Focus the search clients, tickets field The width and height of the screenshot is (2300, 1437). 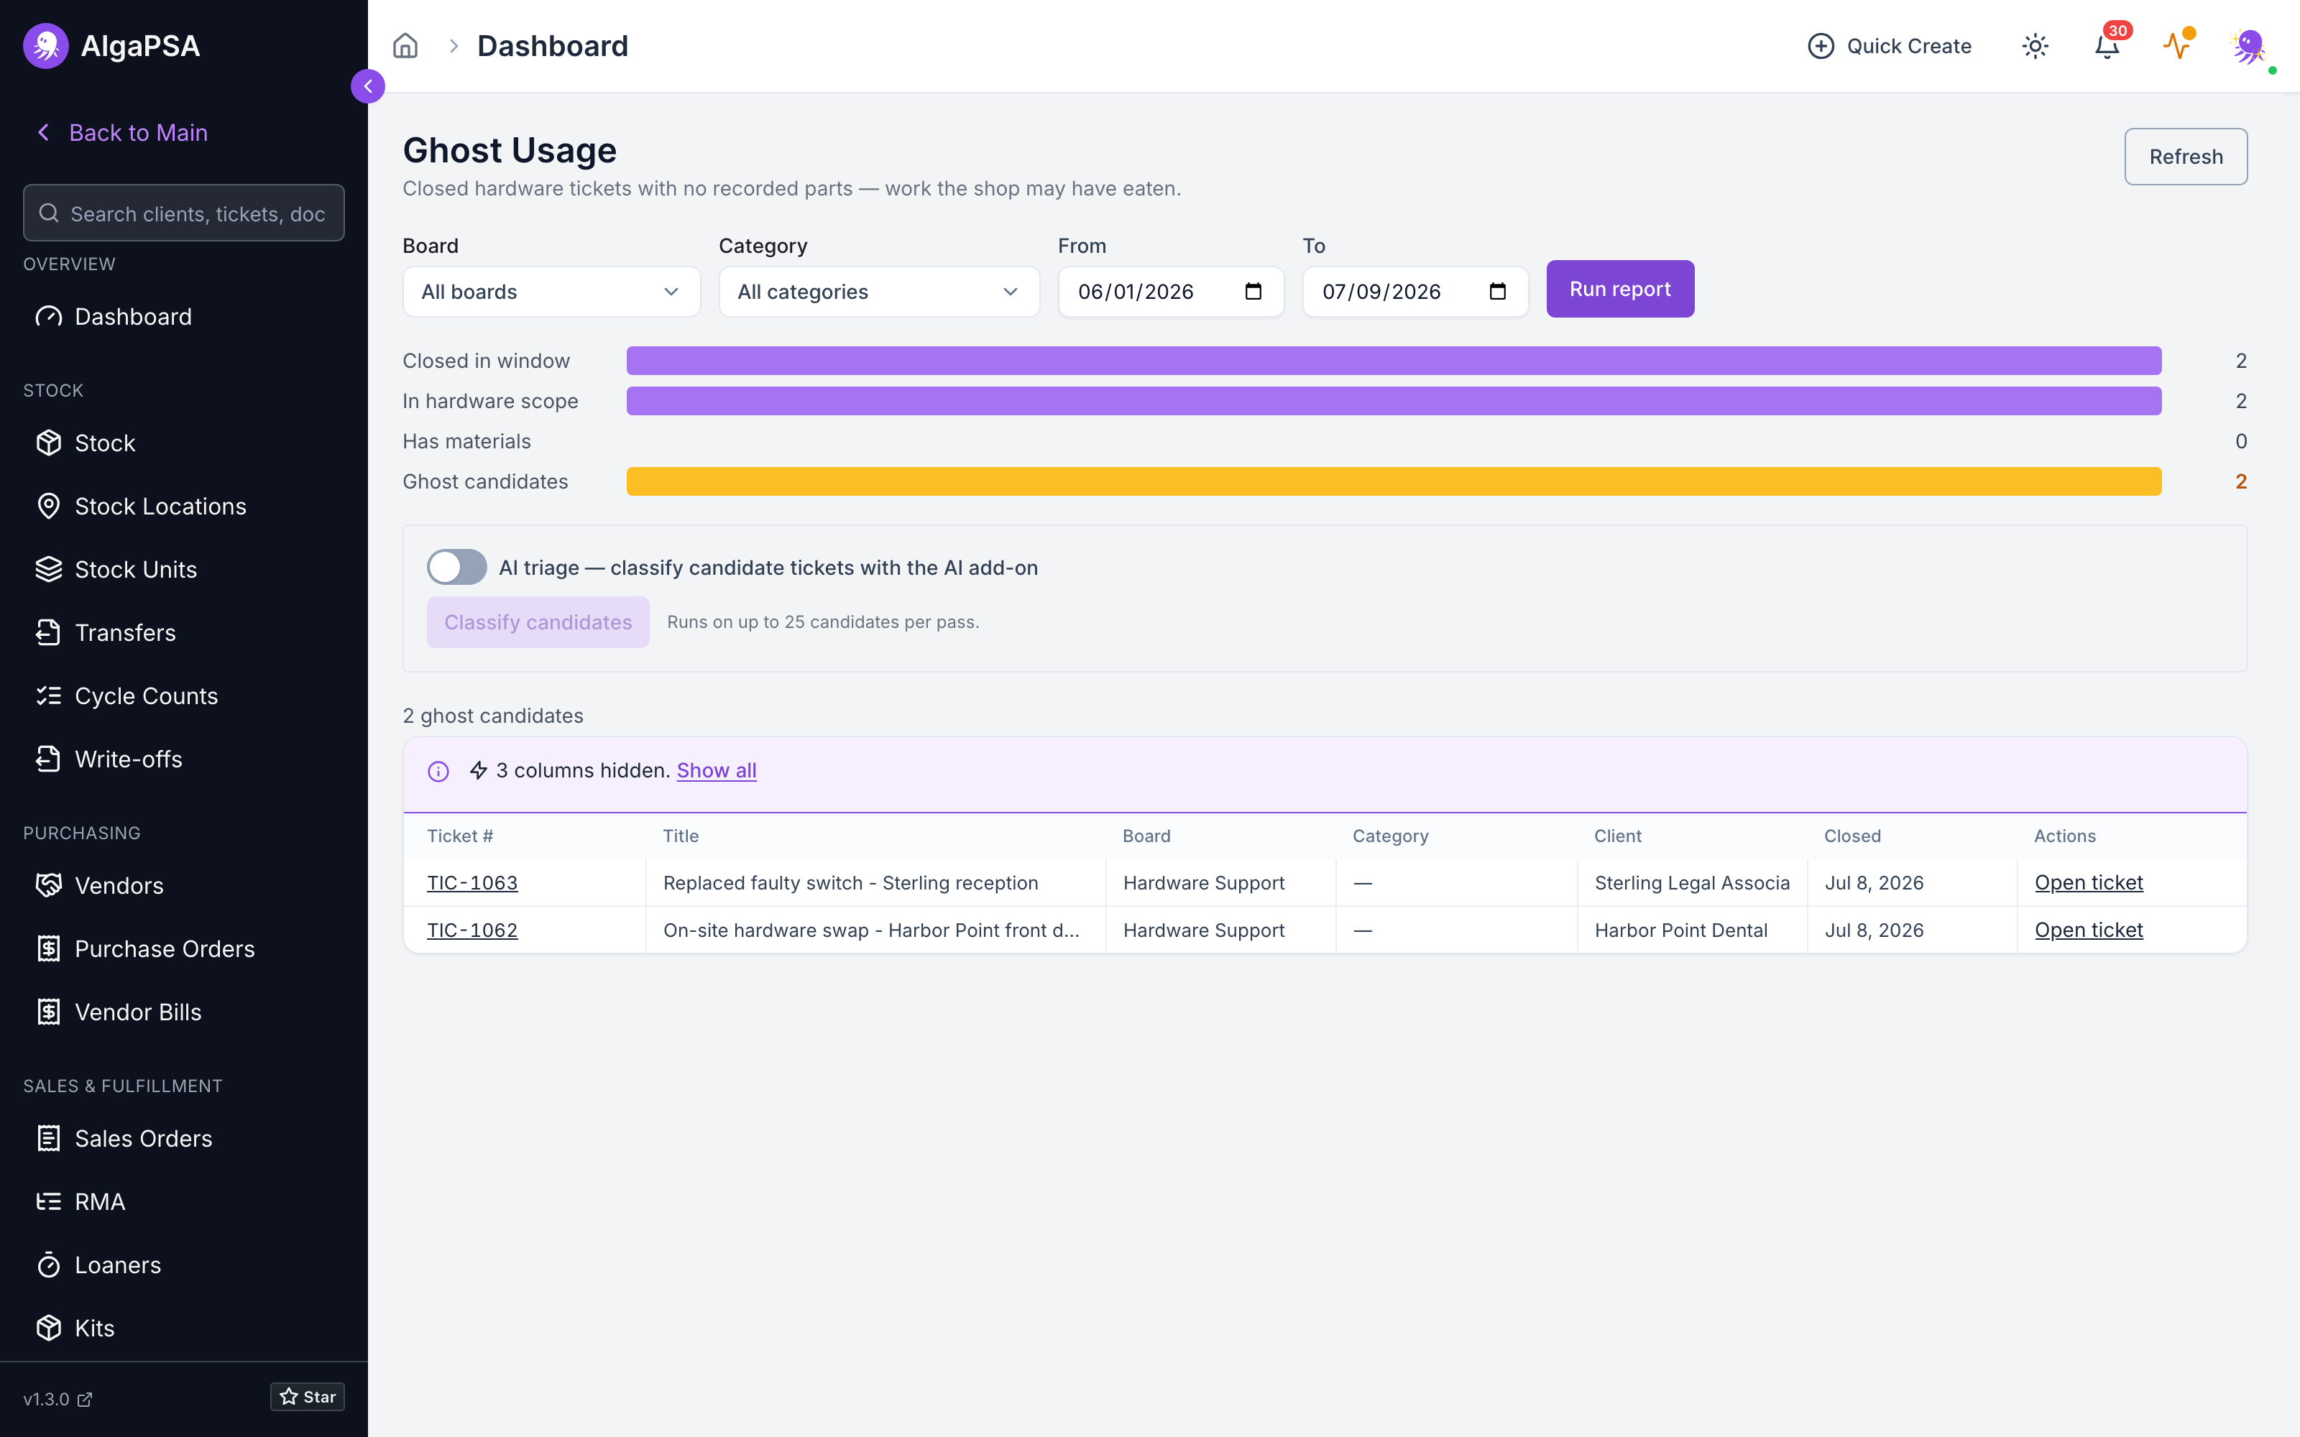tap(183, 213)
